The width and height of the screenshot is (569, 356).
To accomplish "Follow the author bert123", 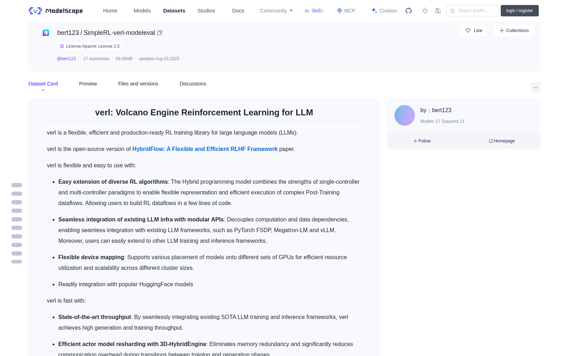I will (422, 141).
